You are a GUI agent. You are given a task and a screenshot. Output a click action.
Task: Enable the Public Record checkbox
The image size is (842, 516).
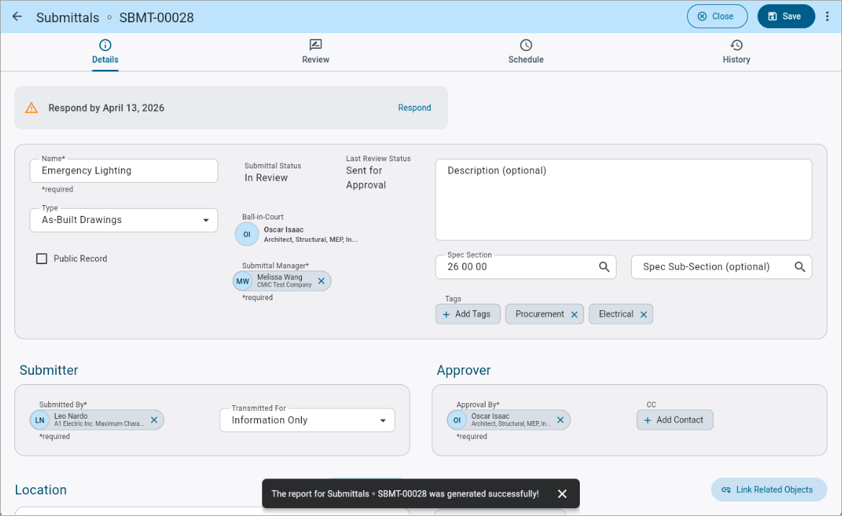pos(41,258)
